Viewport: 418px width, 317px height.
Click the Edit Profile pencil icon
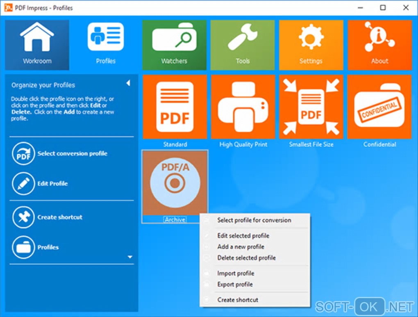[x=23, y=184]
